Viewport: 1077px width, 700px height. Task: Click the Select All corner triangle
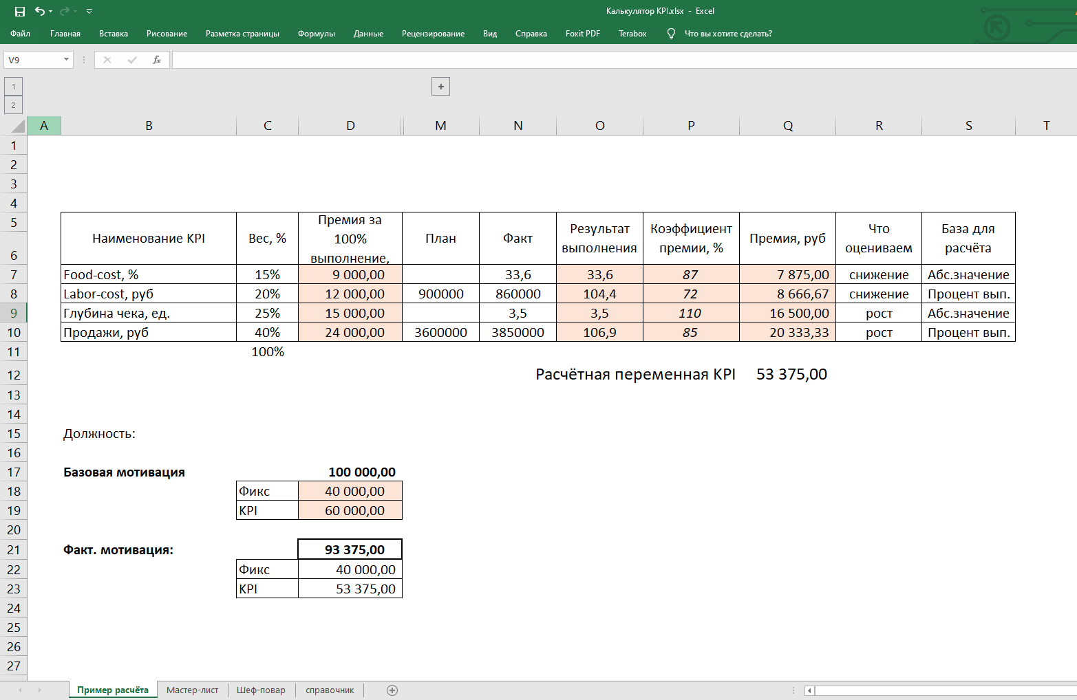pos(18,126)
